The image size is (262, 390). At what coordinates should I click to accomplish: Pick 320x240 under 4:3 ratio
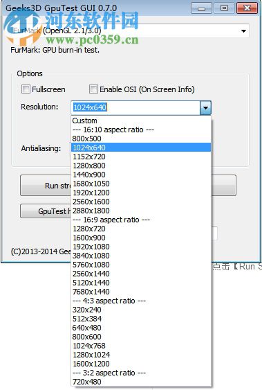141,310
